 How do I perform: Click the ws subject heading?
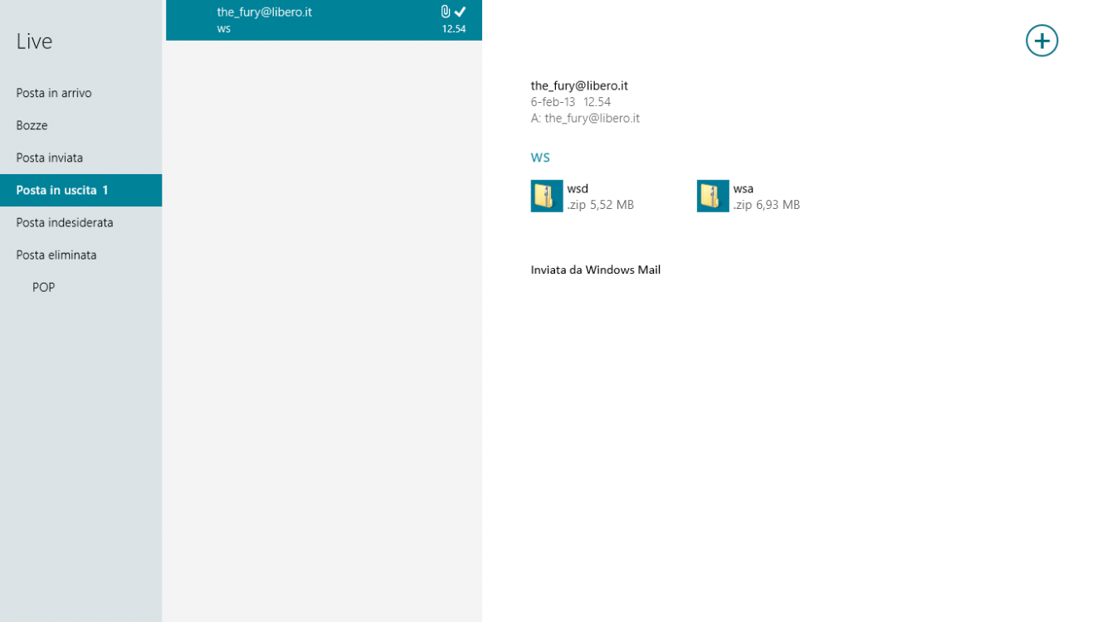(540, 158)
